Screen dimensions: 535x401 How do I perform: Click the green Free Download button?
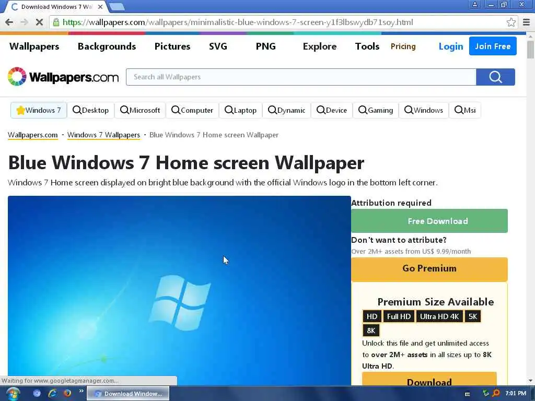point(429,221)
